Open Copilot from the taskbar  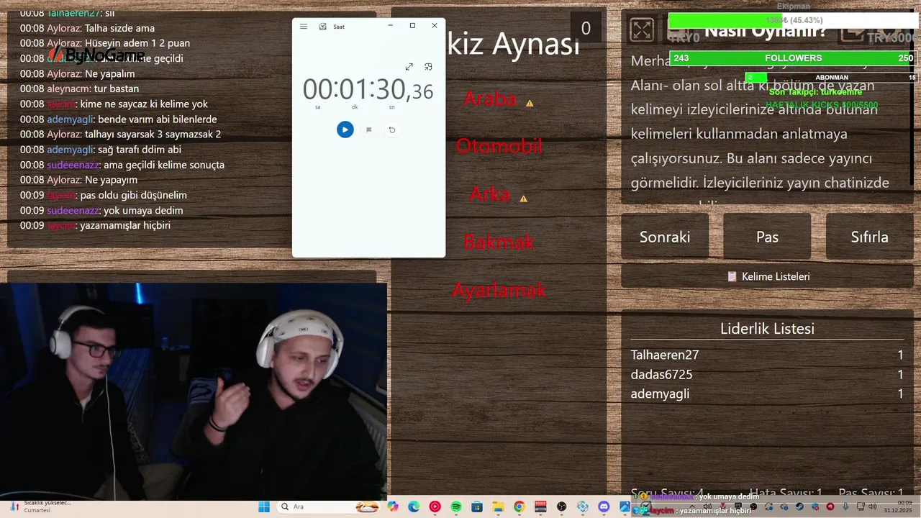click(x=393, y=506)
